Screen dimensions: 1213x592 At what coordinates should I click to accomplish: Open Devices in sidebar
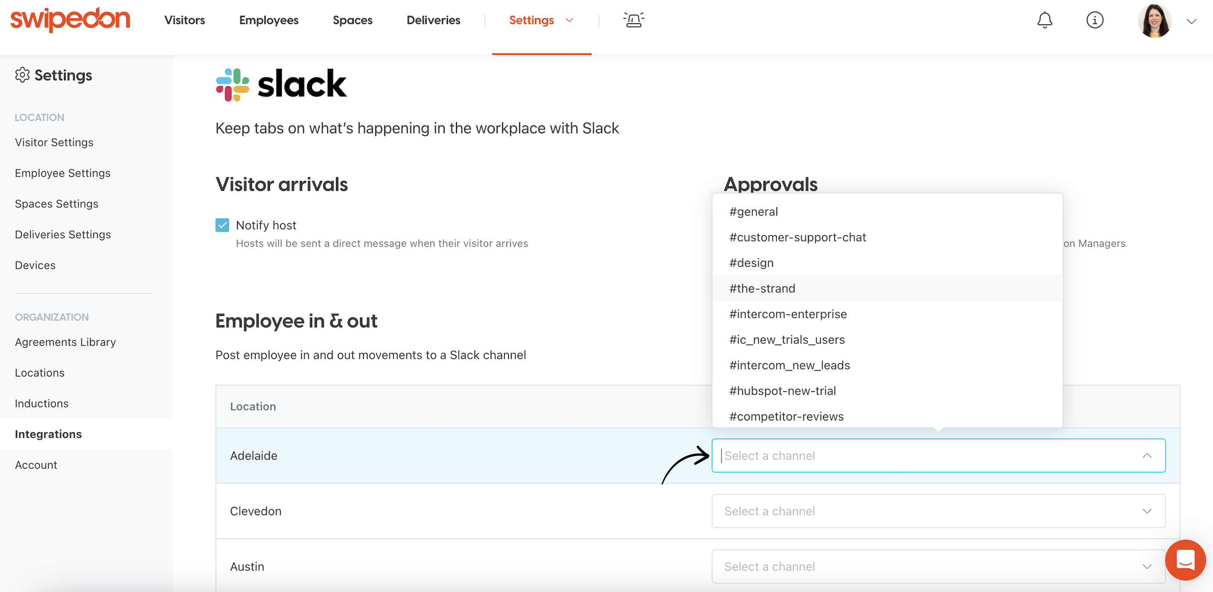click(35, 265)
